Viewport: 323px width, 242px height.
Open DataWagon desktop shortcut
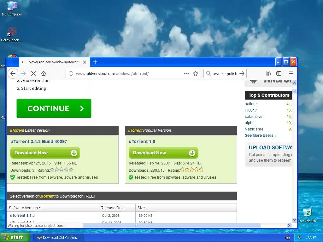12,35
